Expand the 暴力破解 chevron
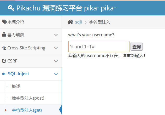Image resolution: width=165 pixels, height=115 pixels. click(56, 35)
